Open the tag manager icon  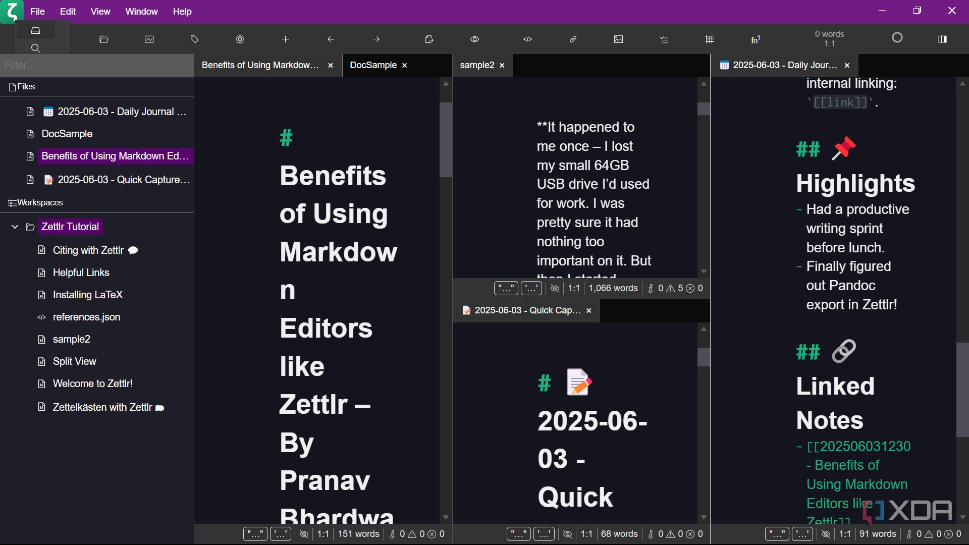(195, 39)
